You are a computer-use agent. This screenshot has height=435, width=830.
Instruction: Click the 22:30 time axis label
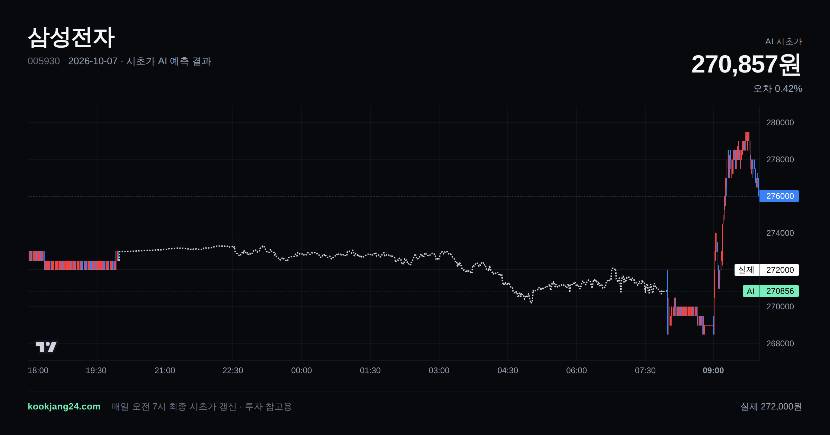(x=233, y=370)
